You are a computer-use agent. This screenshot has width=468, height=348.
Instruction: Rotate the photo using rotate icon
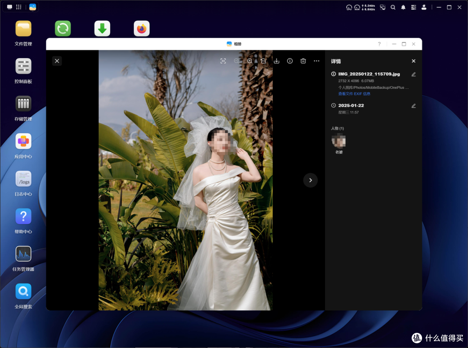pos(263,61)
